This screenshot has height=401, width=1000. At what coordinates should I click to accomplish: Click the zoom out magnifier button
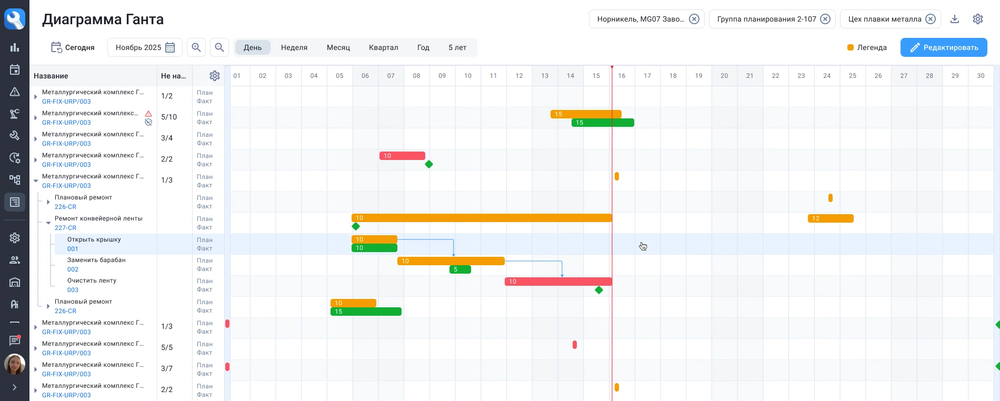(x=219, y=47)
